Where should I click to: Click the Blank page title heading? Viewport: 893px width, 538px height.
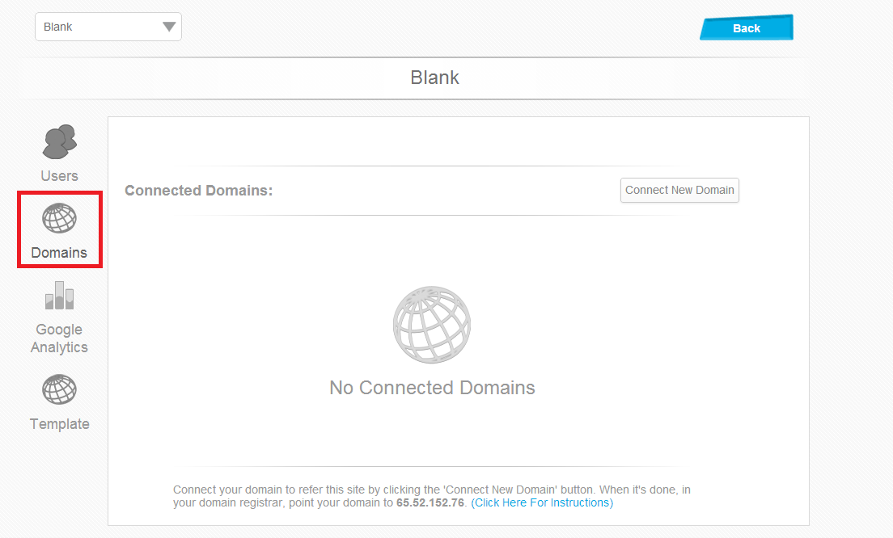coord(434,78)
